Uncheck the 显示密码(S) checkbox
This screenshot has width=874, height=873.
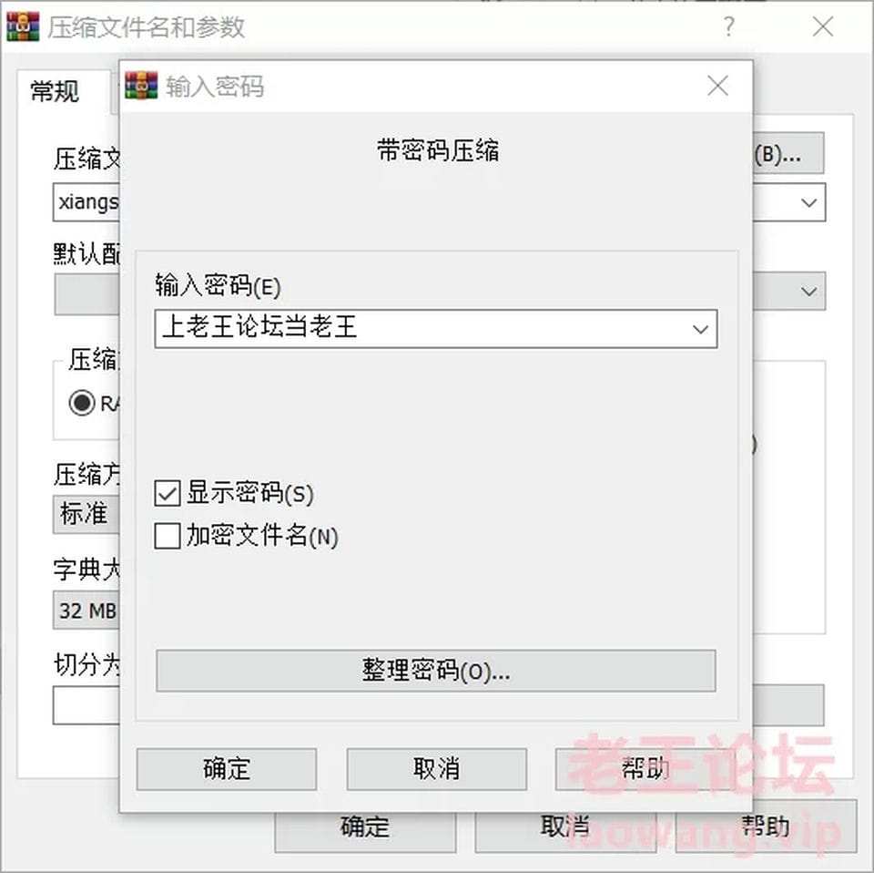click(x=168, y=493)
